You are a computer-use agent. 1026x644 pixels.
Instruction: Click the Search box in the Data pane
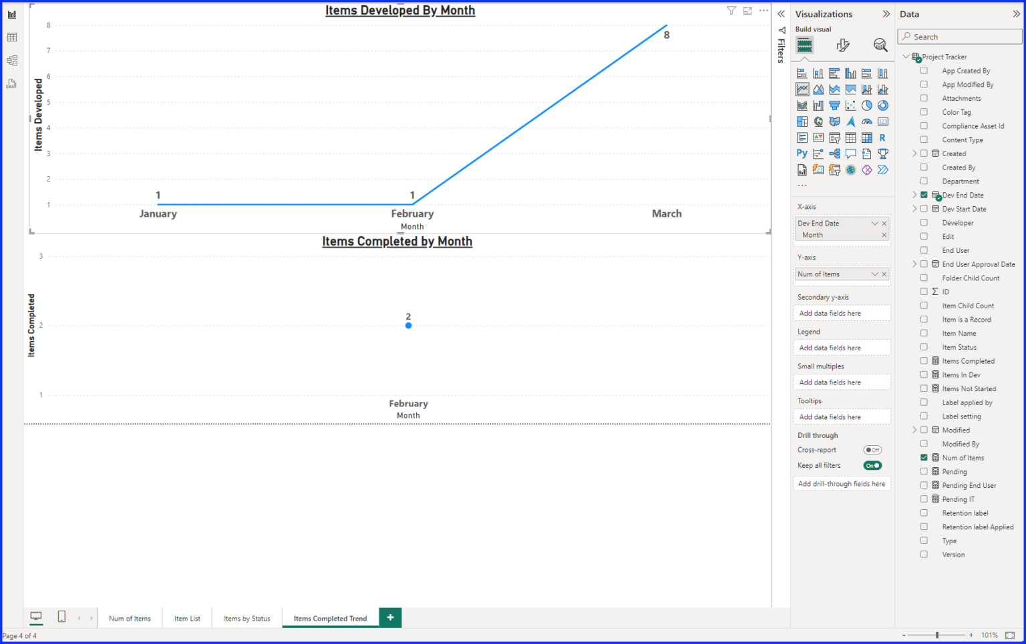pyautogui.click(x=959, y=37)
